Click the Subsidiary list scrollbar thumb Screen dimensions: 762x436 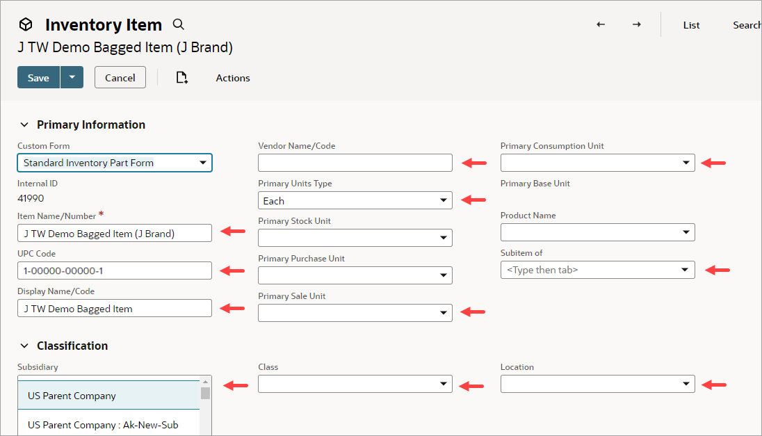(x=206, y=393)
